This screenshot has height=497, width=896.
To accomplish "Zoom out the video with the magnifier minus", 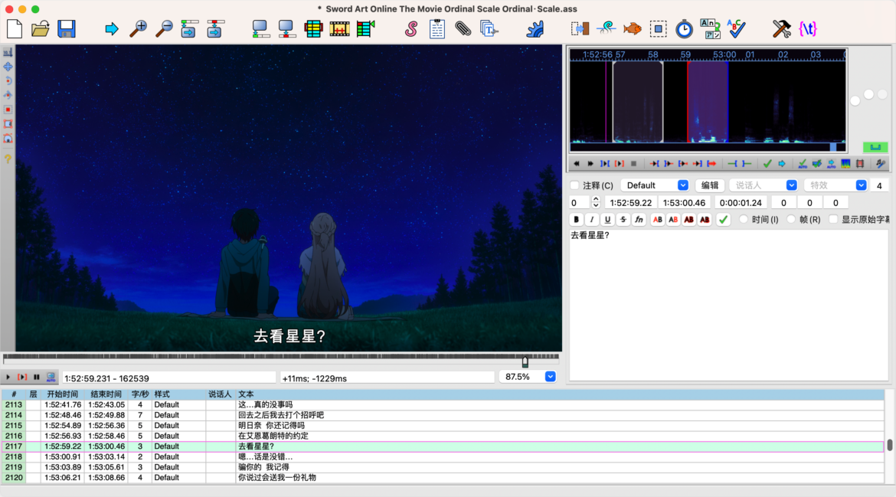I will (x=164, y=28).
